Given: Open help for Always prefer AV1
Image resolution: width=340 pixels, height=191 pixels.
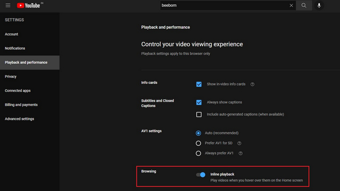Looking at the screenshot, I should [x=241, y=153].
